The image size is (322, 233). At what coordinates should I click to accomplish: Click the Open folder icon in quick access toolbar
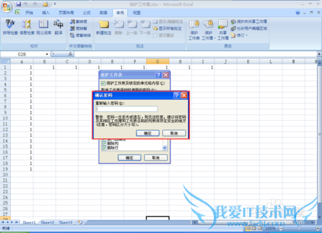(x=45, y=4)
